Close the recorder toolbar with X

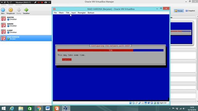(x=49, y=2)
